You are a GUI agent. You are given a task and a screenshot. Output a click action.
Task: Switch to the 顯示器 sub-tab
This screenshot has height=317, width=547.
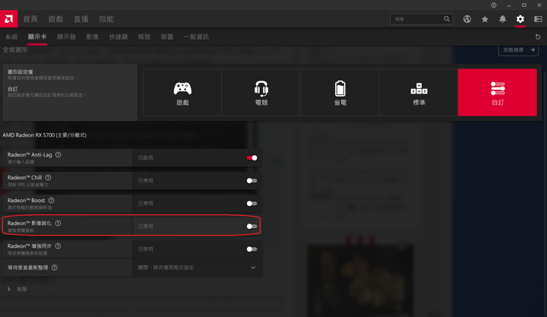pos(66,36)
